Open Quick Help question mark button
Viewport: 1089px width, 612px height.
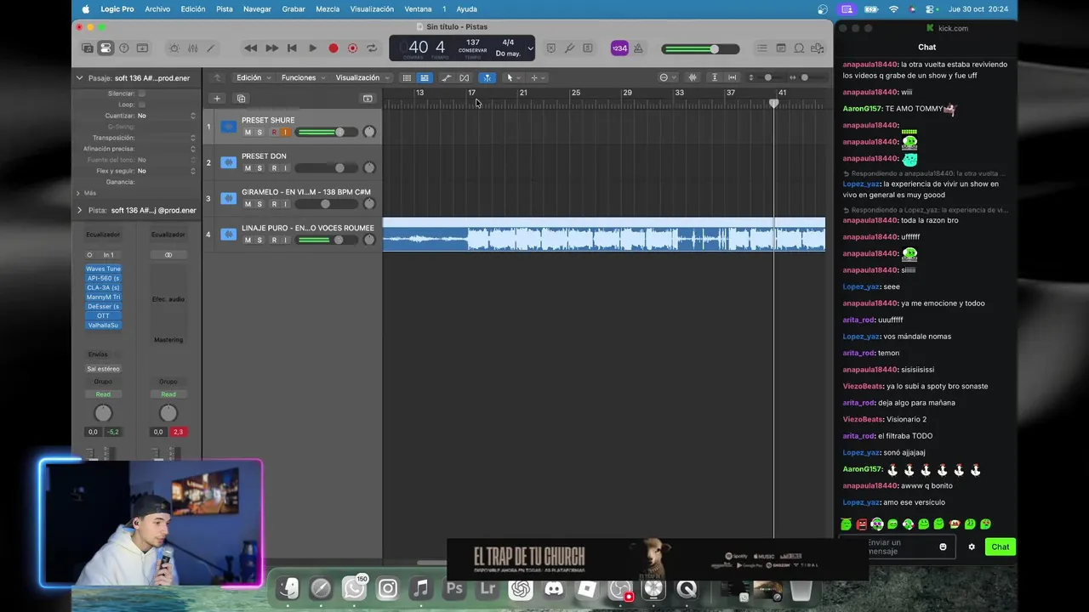tap(124, 48)
